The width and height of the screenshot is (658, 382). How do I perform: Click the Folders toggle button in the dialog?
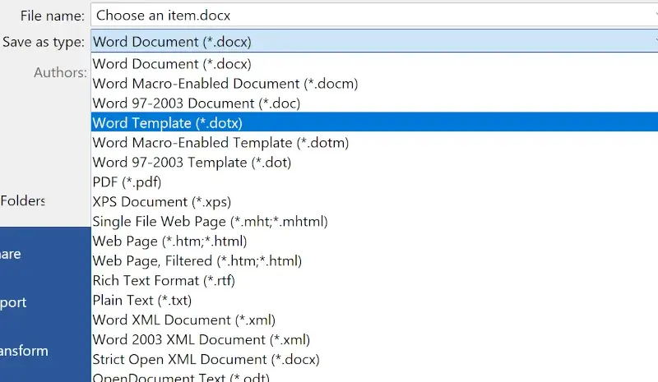click(x=23, y=201)
